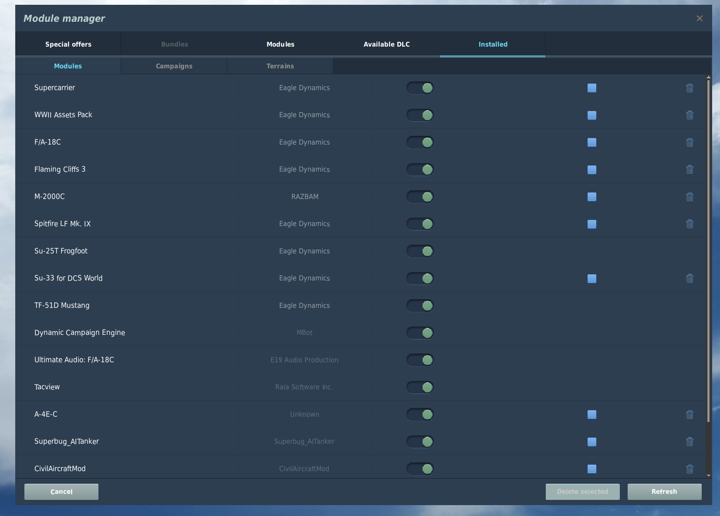This screenshot has width=720, height=516.
Task: Click the TF-51D Mustang module name
Action: [x=62, y=306]
